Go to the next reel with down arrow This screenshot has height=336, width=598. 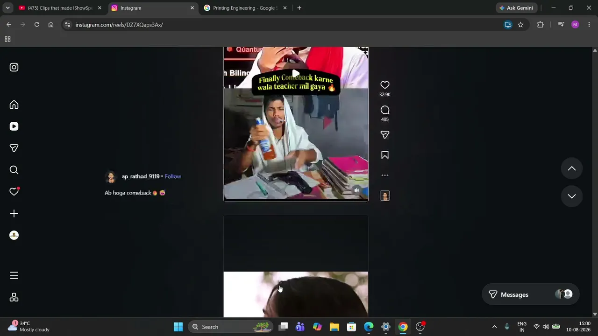coord(572,196)
